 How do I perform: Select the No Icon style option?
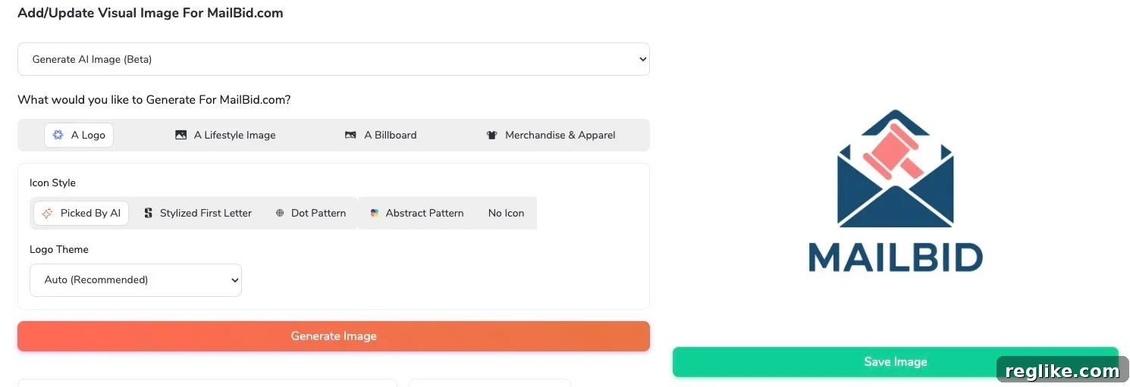(x=506, y=214)
